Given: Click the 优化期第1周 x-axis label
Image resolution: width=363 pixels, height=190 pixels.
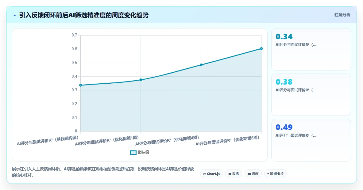Looking at the screenshot, I should pyautogui.click(x=107, y=141).
